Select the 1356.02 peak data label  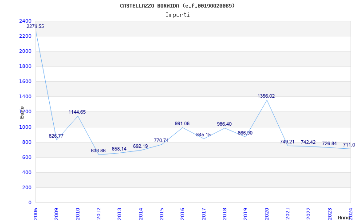tap(266, 96)
